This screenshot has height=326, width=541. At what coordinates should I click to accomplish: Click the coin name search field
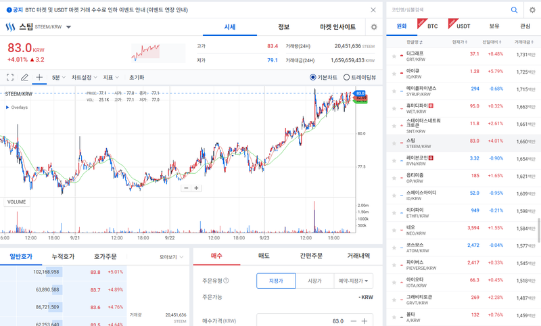tap(448, 10)
